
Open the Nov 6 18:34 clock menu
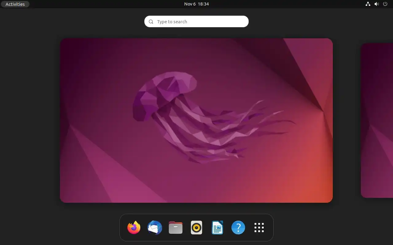[x=196, y=4]
